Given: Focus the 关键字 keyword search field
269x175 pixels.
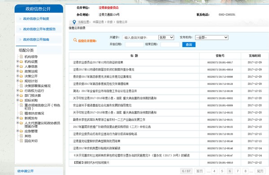Looking at the screenshot, I should point(140,38).
